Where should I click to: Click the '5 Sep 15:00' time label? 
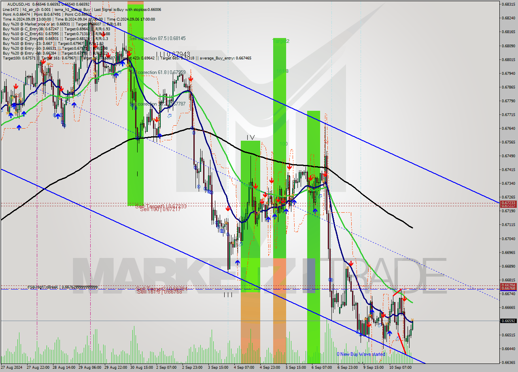[296, 368]
